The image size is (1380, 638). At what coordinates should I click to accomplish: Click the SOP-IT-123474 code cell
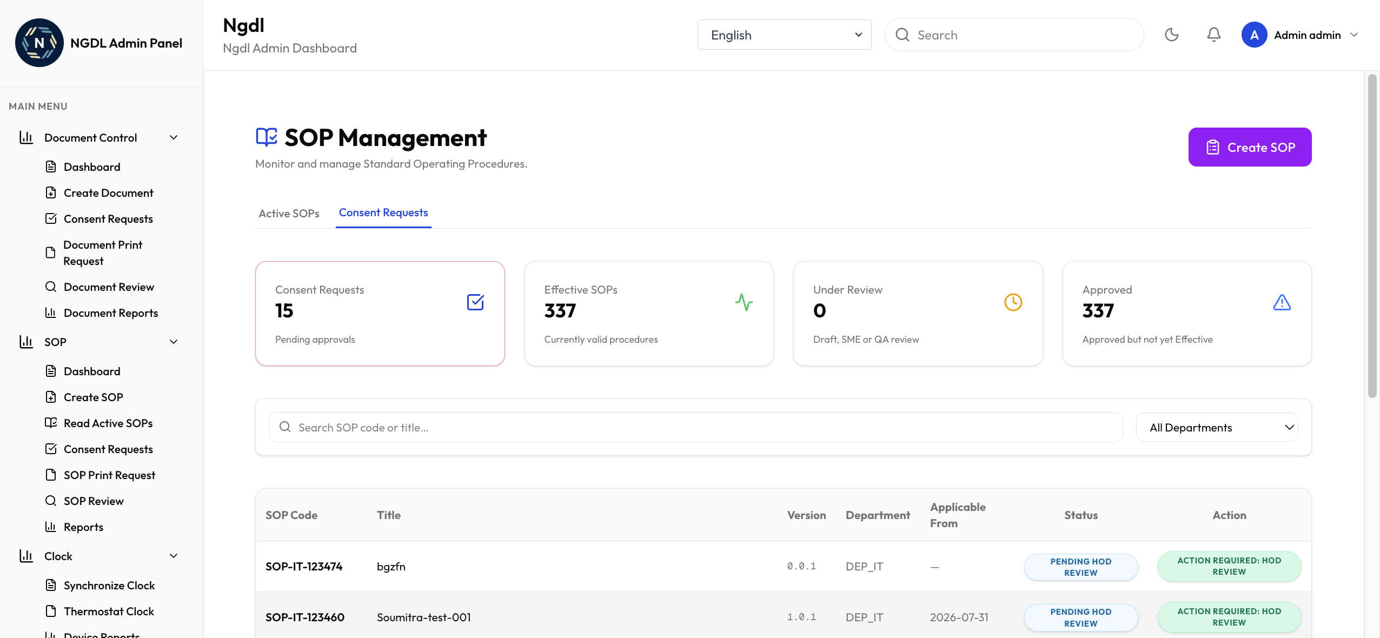(304, 567)
